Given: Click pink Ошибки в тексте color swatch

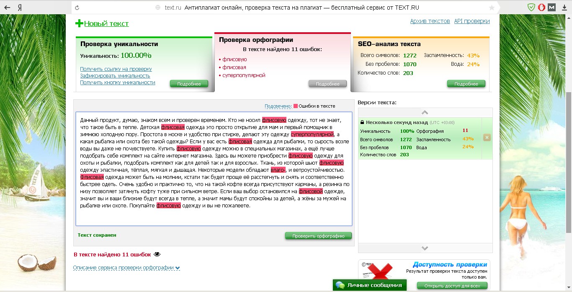Looking at the screenshot, I should pyautogui.click(x=296, y=106).
